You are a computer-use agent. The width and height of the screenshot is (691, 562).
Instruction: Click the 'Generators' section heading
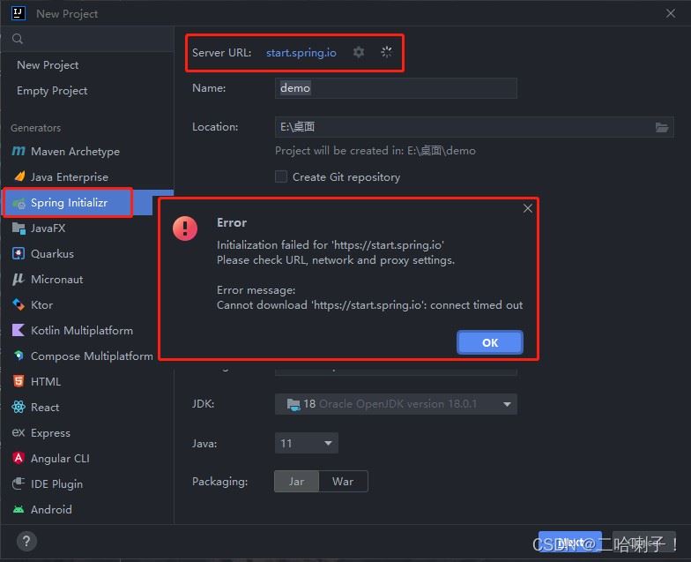[35, 128]
